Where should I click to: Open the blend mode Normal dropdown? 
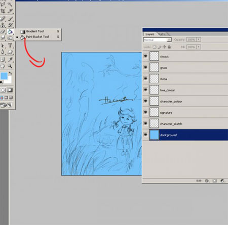157,40
